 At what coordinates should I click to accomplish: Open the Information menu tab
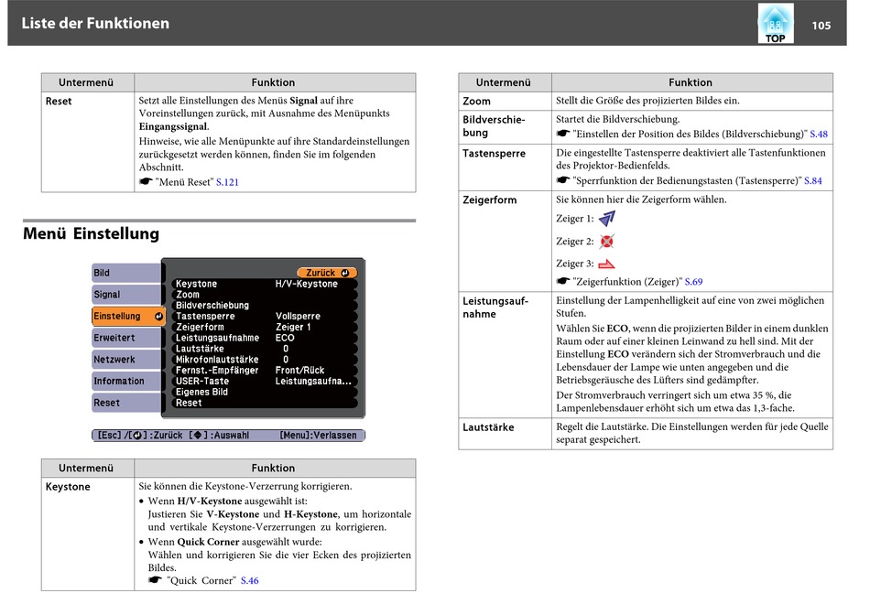[x=126, y=381]
